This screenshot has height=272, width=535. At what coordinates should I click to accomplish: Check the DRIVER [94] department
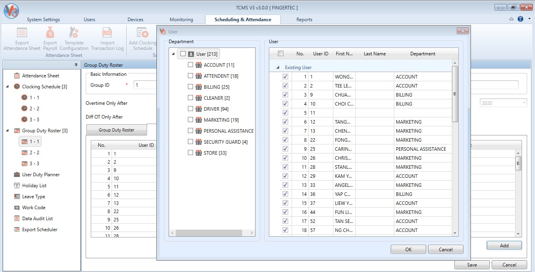click(191, 109)
